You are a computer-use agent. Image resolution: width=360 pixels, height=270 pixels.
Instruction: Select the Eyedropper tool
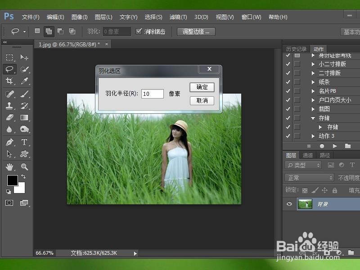click(x=24, y=81)
